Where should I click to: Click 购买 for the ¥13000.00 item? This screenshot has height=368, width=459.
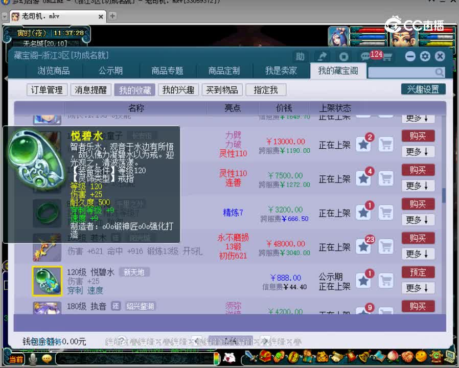point(418,136)
